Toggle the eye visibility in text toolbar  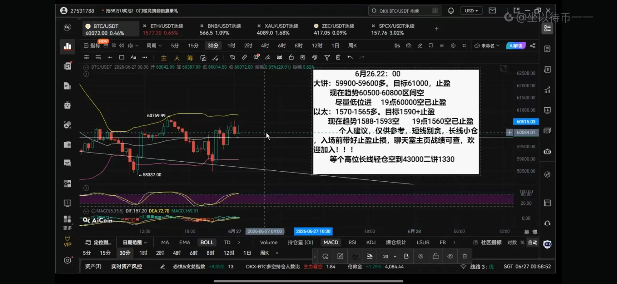pos(450,256)
